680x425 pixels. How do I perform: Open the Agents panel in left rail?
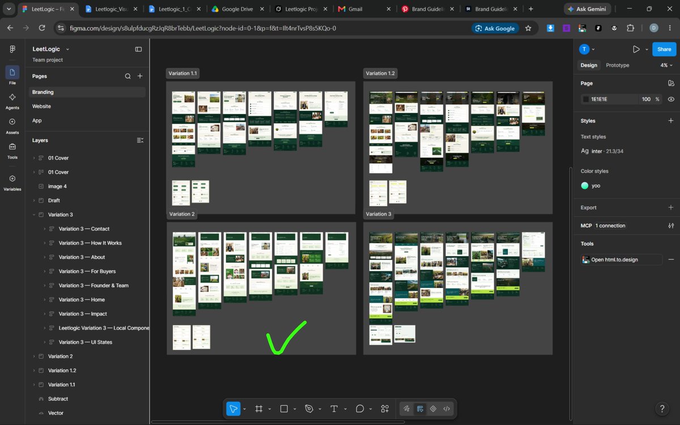(x=12, y=100)
